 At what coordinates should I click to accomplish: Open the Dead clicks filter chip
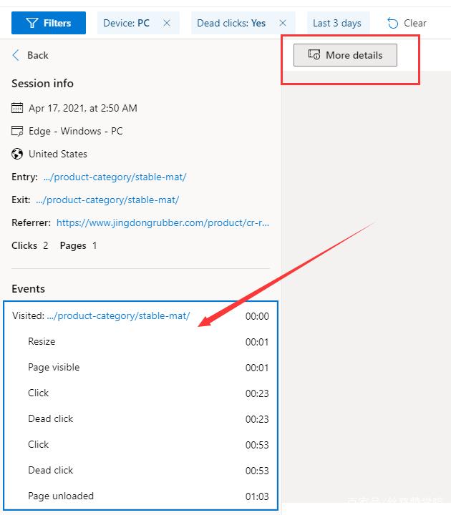(231, 23)
